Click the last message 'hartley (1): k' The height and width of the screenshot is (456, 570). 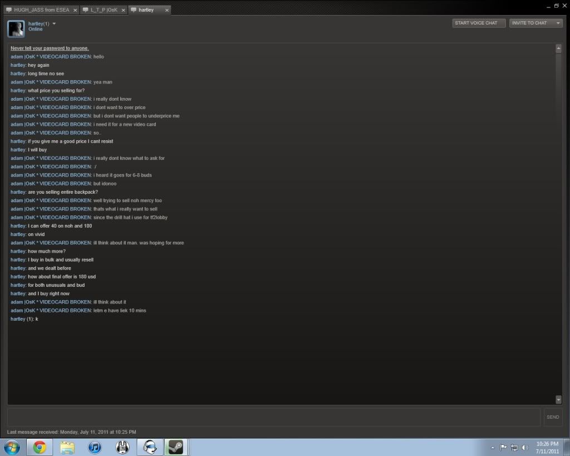tap(24, 319)
